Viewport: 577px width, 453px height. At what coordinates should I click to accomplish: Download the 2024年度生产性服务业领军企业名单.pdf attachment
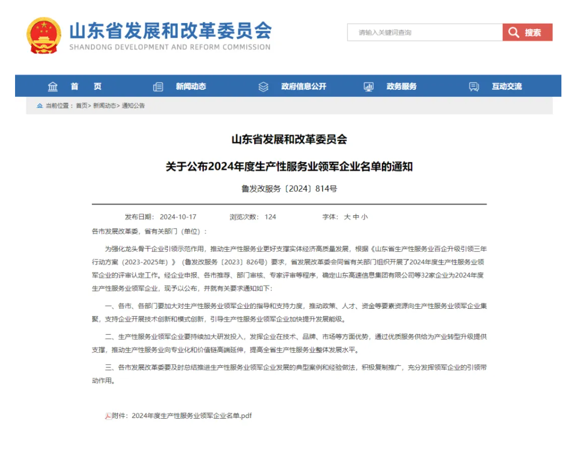pyautogui.click(x=191, y=416)
